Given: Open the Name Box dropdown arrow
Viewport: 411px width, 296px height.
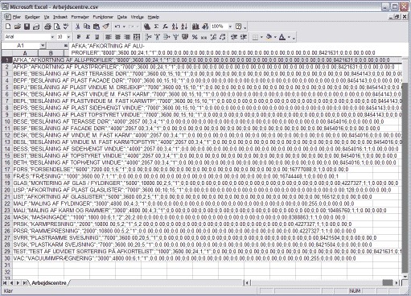Looking at the screenshot, I should 43,46.
